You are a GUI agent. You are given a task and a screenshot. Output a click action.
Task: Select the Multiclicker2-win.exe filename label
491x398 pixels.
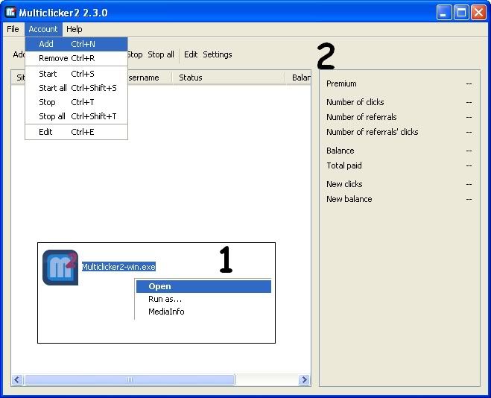(x=118, y=267)
